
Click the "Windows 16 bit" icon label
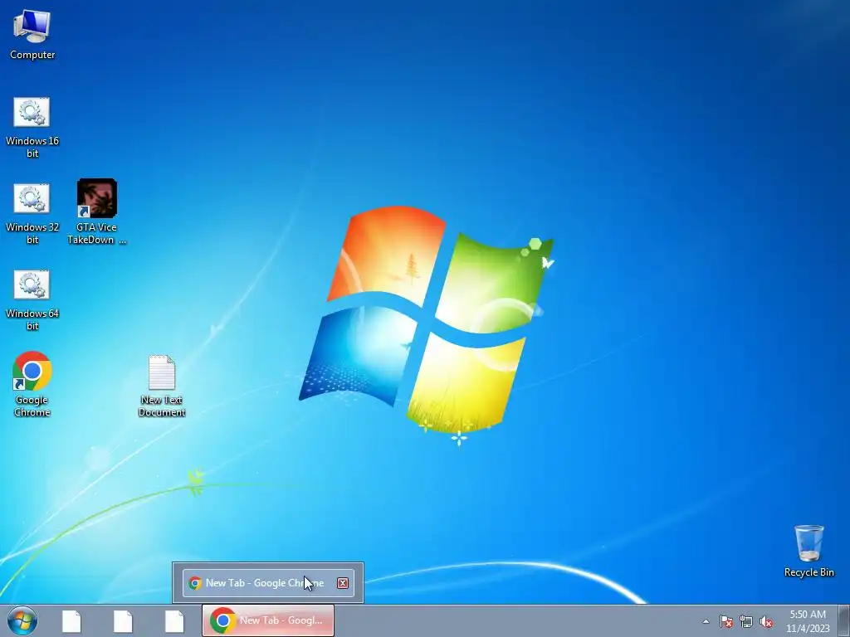[32, 147]
